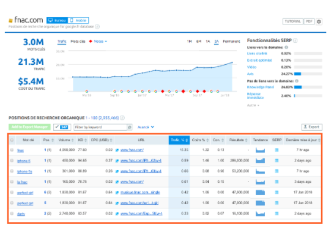
Task: Set chart range to 1M
Action: coord(189,42)
